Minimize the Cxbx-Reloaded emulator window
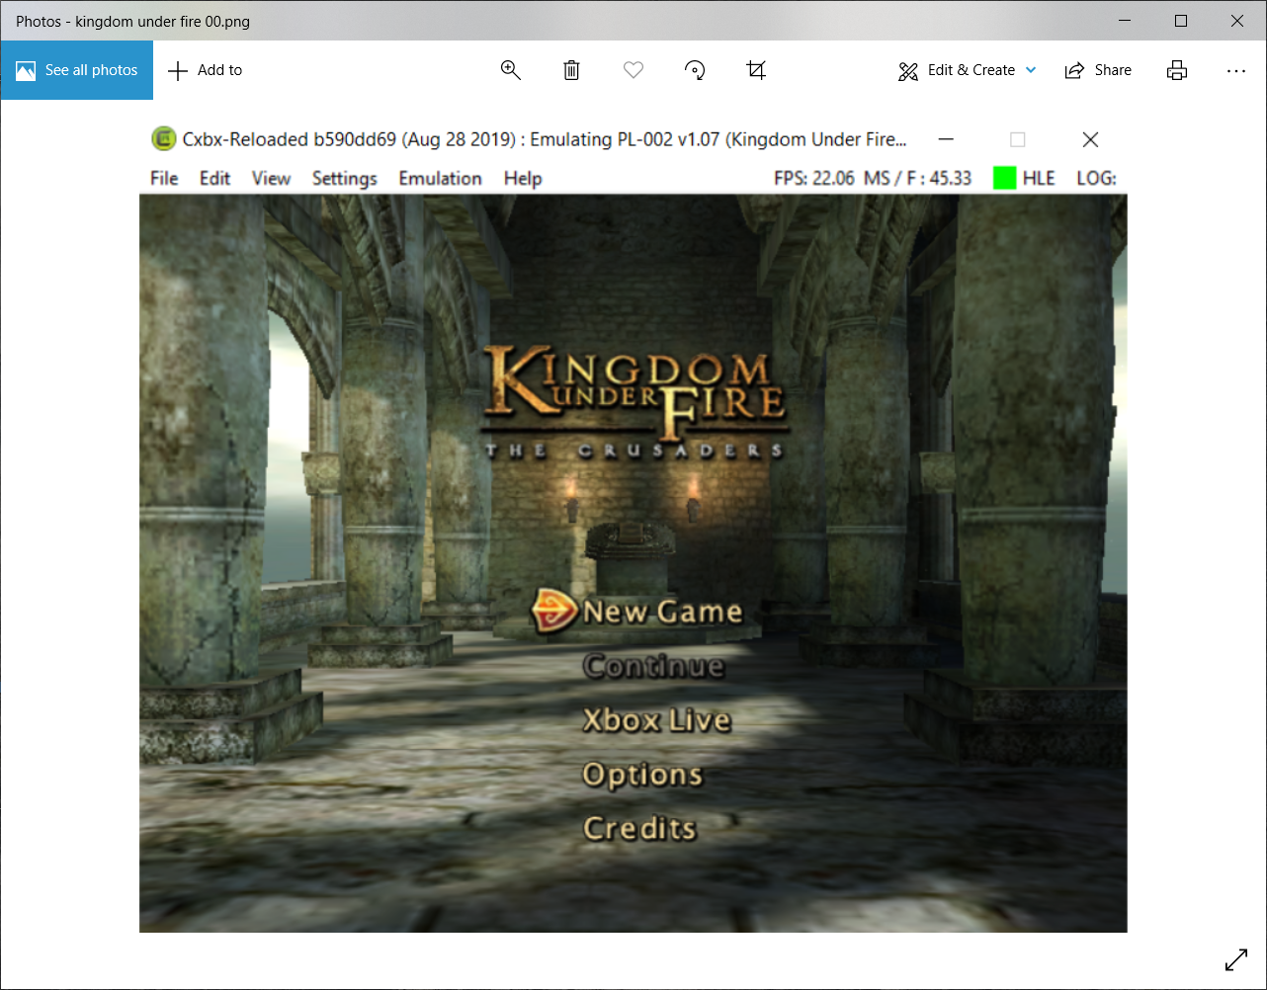 click(x=946, y=139)
